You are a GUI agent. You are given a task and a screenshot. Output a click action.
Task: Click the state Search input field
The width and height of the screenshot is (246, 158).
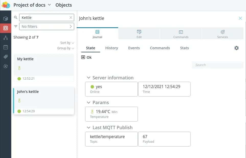[x=217, y=65]
